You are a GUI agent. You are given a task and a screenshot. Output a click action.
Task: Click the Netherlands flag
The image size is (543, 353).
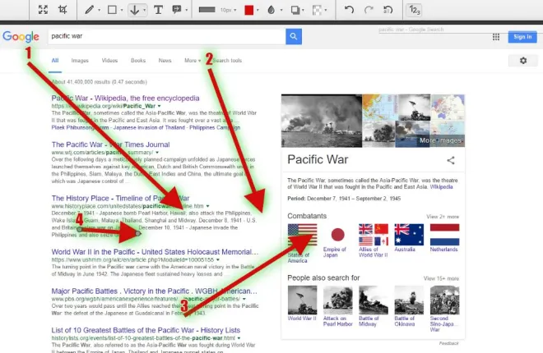click(x=444, y=235)
